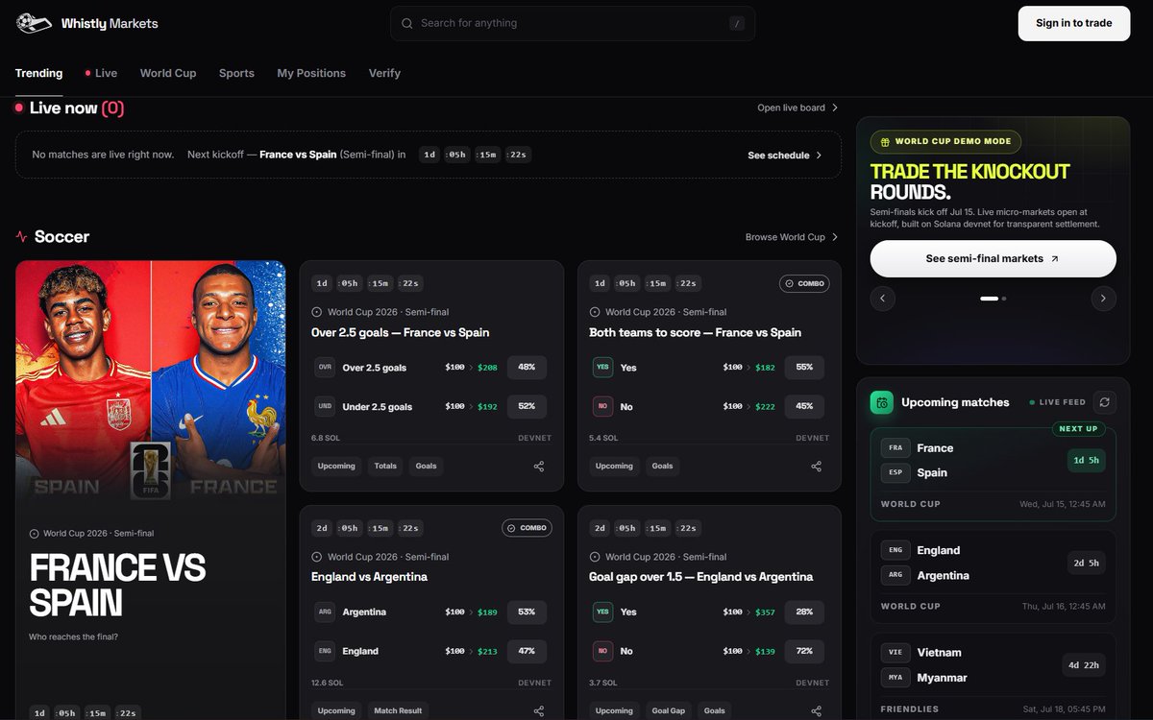Click the Whistly Markets logo icon
Viewport: 1153px width, 720px height.
(34, 23)
